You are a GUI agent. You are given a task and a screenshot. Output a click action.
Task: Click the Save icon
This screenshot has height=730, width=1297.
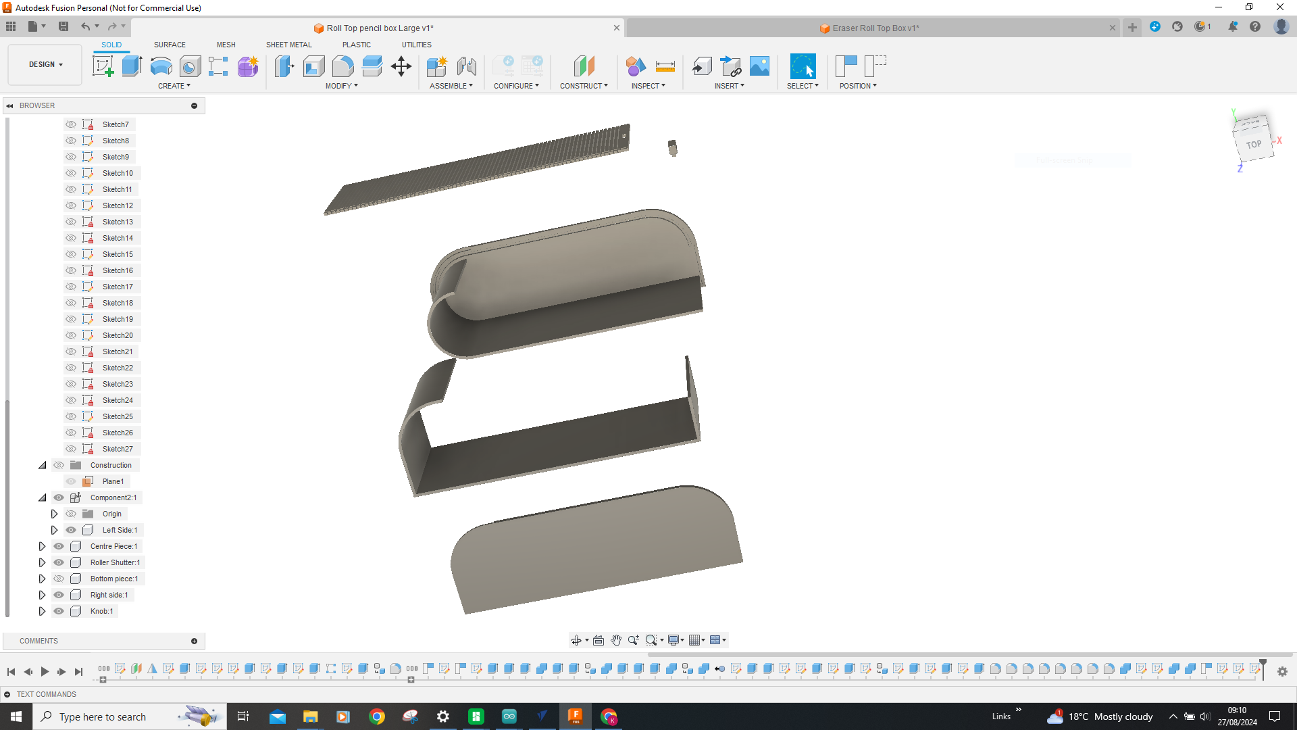coord(63,26)
